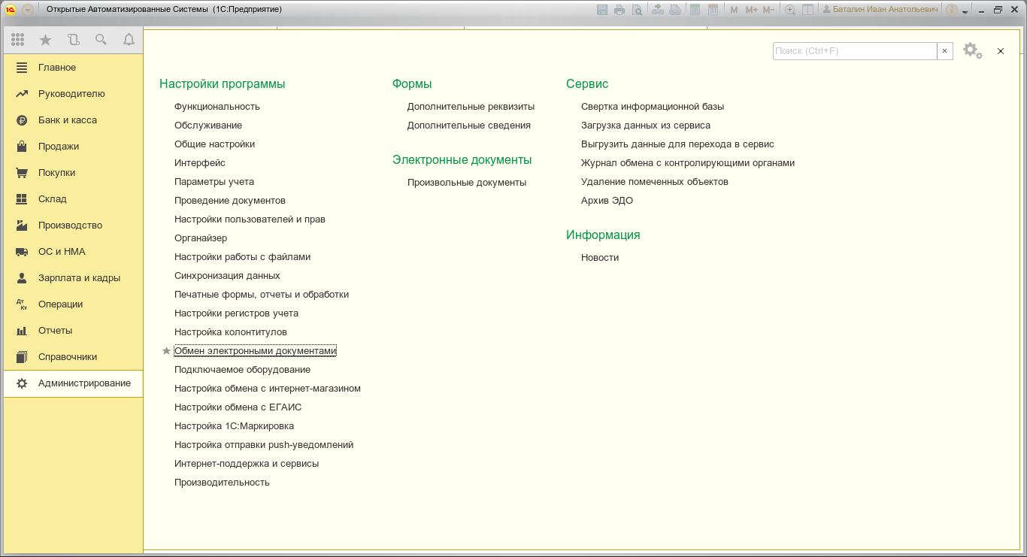The image size is (1027, 557).
Task: Click the M memory button
Action: pos(734,10)
